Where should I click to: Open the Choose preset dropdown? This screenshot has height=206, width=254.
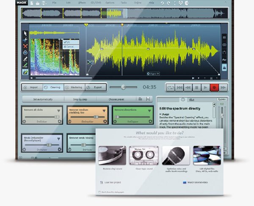point(116,99)
